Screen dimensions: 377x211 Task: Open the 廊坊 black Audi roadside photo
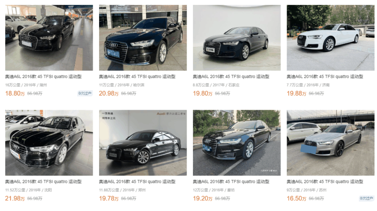(237, 143)
